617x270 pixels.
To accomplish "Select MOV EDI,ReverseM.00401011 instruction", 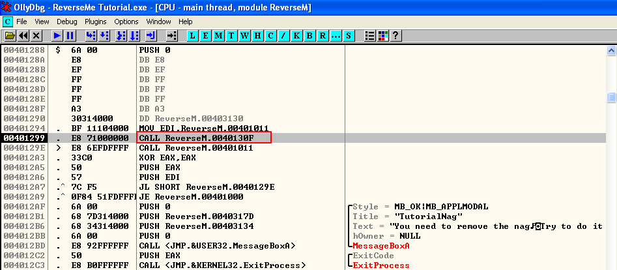I will (204, 128).
